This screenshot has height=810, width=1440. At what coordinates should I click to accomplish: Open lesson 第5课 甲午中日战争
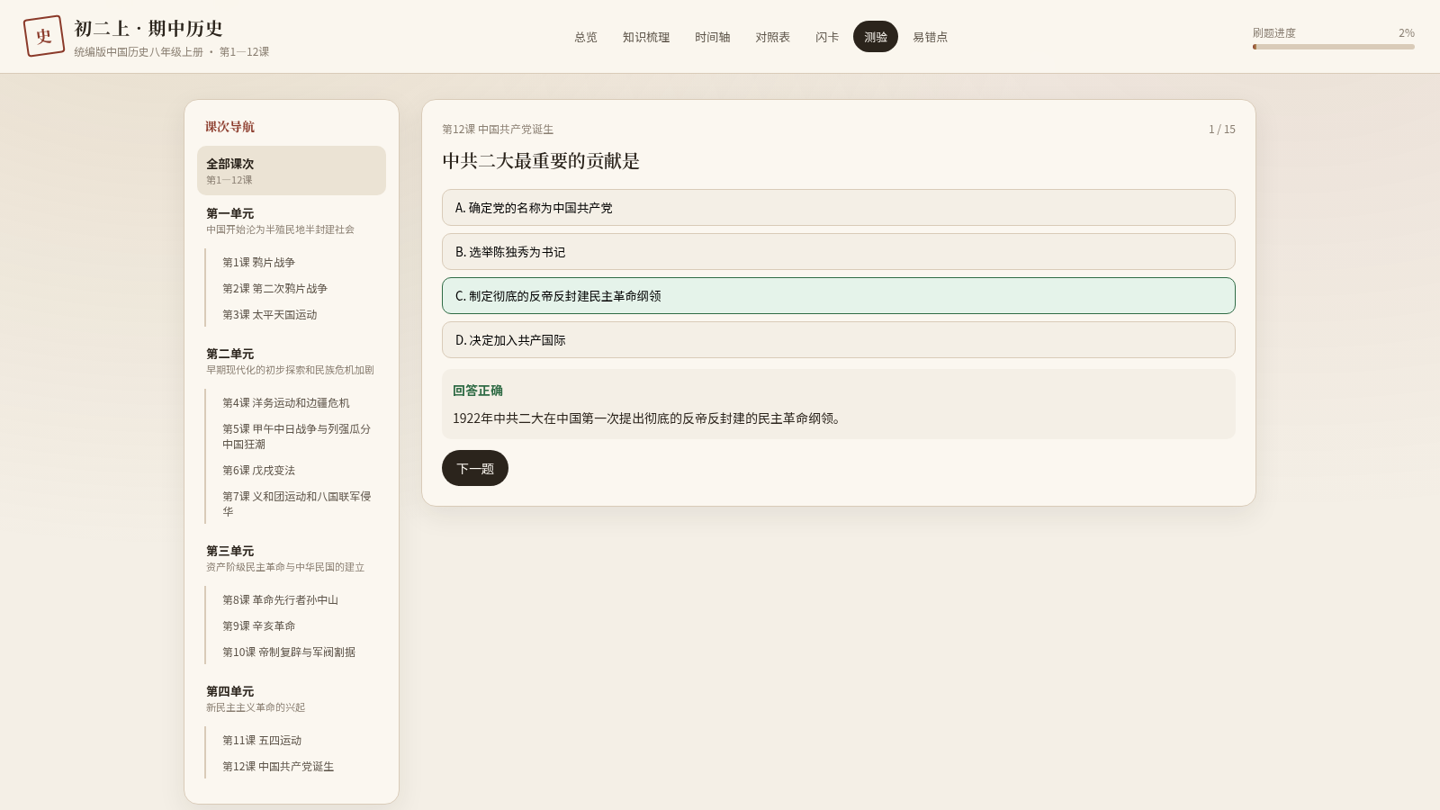click(x=297, y=436)
